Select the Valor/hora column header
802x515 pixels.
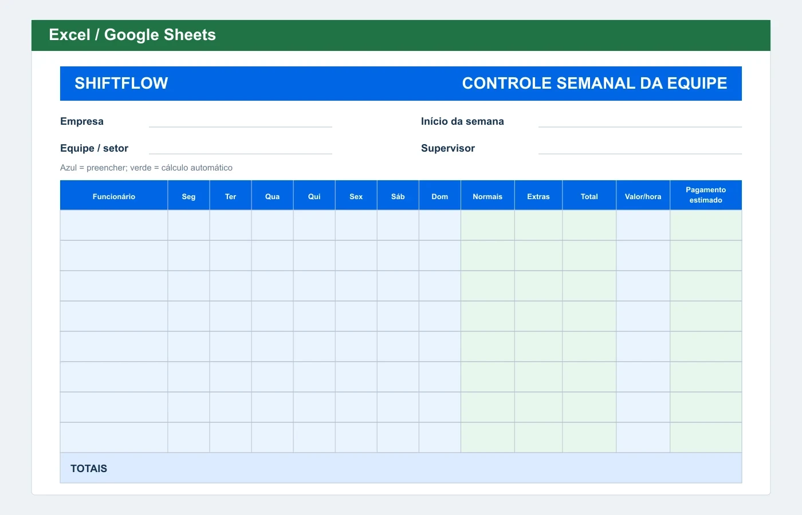point(643,196)
